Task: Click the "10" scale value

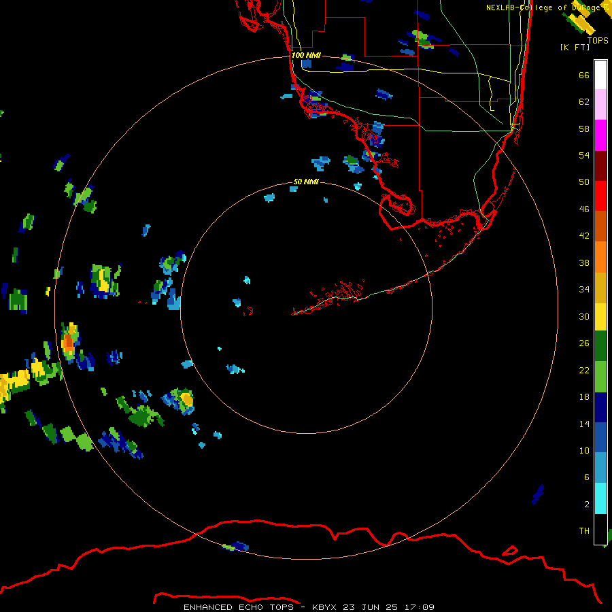Action: (584, 450)
